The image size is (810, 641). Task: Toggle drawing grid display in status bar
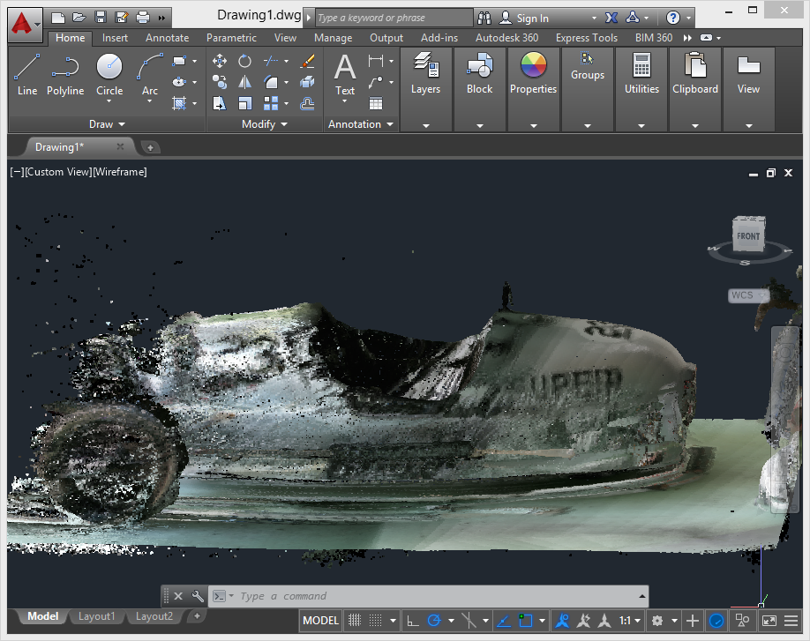coord(355,621)
